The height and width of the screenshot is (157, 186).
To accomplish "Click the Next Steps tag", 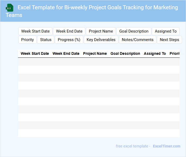I will (x=169, y=40).
